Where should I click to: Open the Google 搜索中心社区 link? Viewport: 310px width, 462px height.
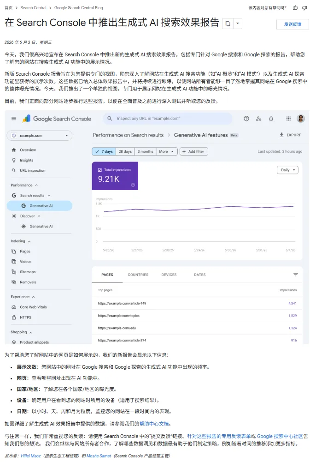coord(280,436)
